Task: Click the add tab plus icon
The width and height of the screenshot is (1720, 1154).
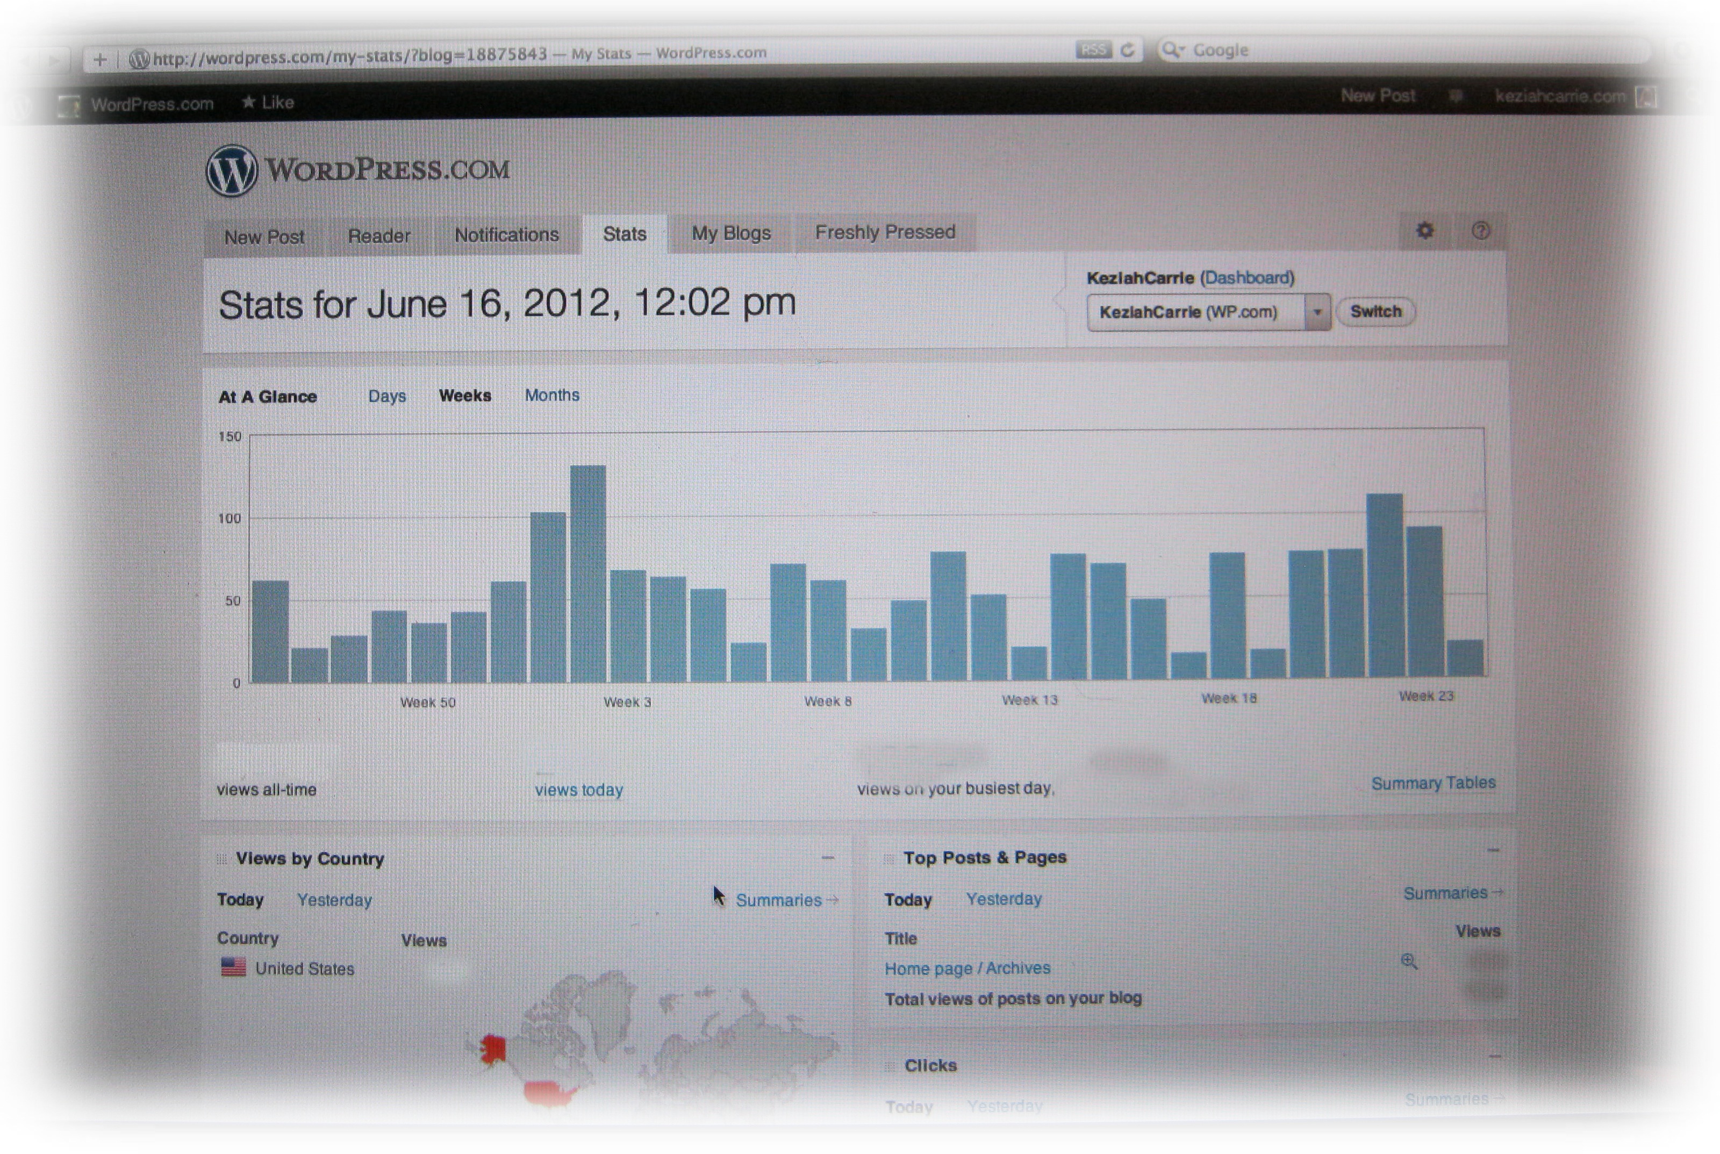Action: [x=100, y=59]
